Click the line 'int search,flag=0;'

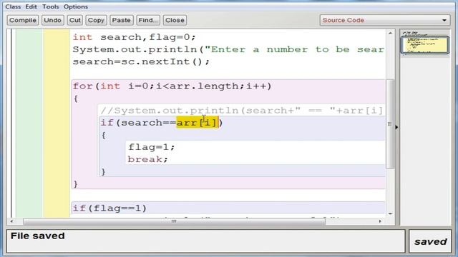click(134, 37)
